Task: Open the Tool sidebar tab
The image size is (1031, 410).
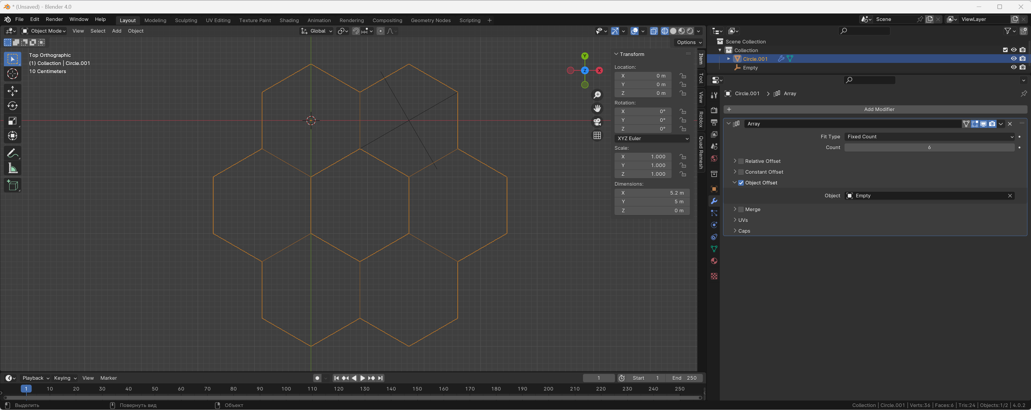Action: coord(701,78)
